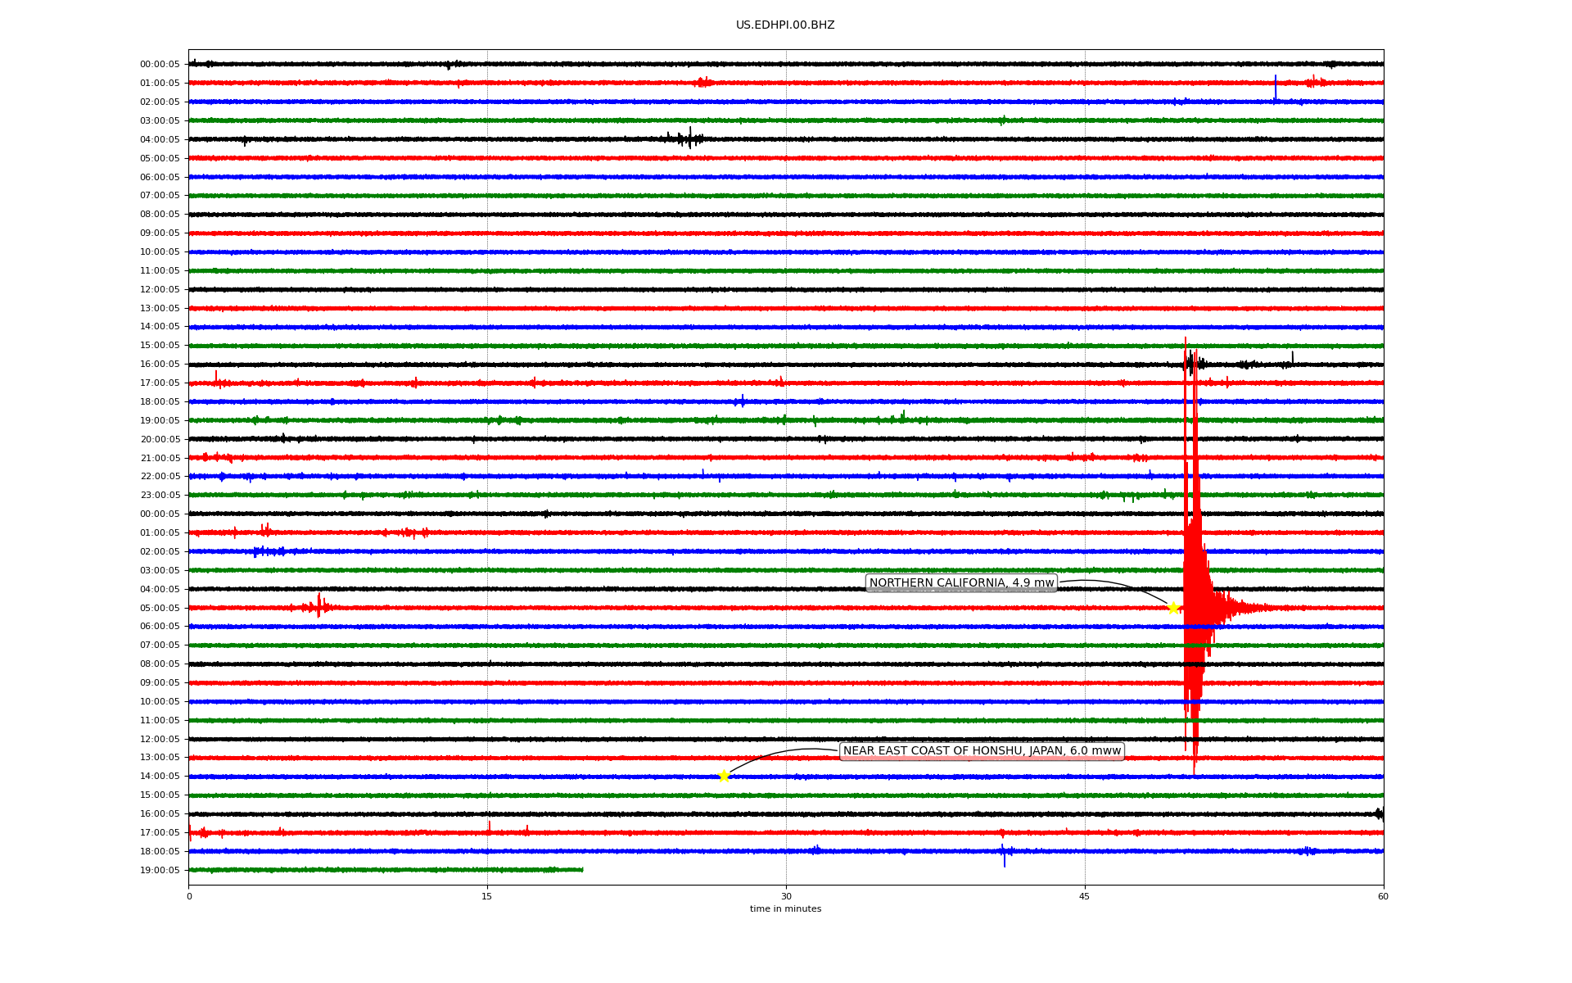
Task: Click the NEAR EAST COAST OF HONSHU label
Action: 981,751
